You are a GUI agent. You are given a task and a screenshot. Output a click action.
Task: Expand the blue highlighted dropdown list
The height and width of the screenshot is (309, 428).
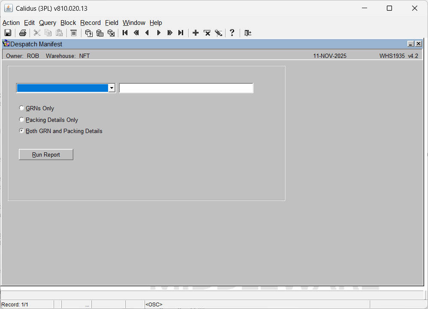[112, 88]
